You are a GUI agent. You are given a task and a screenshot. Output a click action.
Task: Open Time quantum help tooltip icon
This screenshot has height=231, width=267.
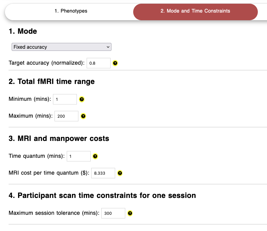click(x=95, y=156)
